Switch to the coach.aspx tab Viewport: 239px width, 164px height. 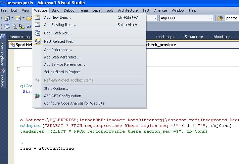[x=165, y=37]
